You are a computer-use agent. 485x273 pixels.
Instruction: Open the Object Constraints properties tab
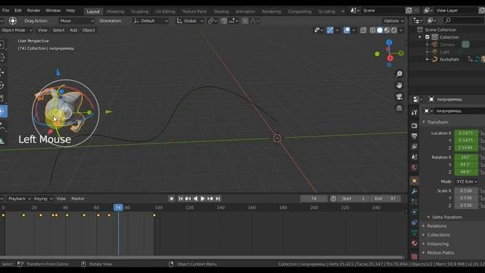pyautogui.click(x=415, y=222)
